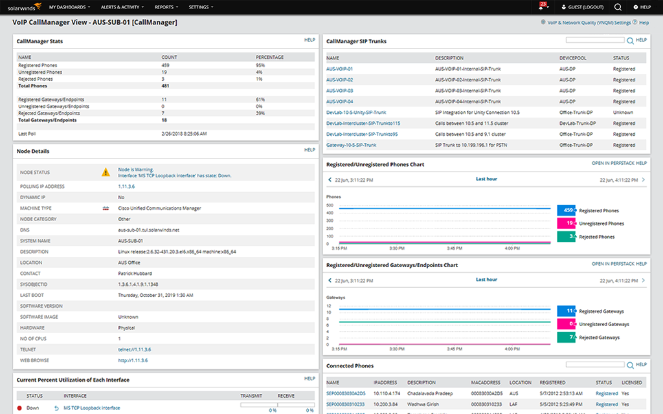The width and height of the screenshot is (663, 414).
Task: Go to previous time range in Phones chart
Action: click(330, 180)
